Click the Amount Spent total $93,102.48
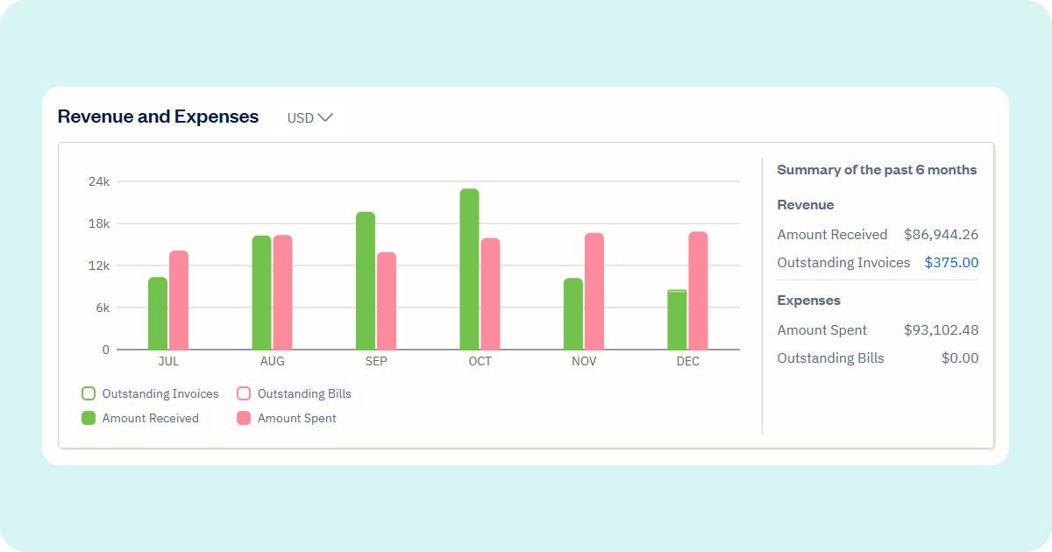 (942, 329)
